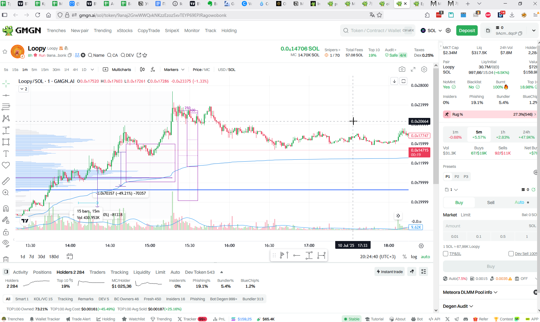Reload the page with browser refresh
This screenshot has width=540, height=322.
tap(38, 15)
